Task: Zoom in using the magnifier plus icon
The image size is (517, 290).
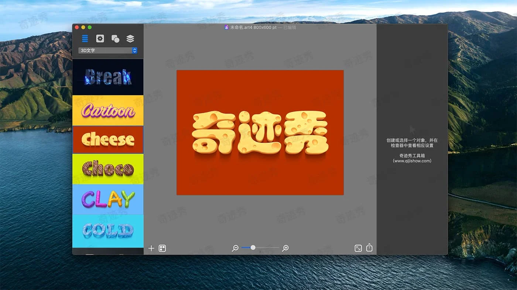Action: point(285,248)
